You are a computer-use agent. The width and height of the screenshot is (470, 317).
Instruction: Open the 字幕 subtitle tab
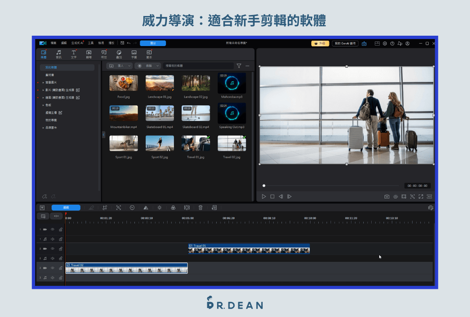click(x=134, y=54)
